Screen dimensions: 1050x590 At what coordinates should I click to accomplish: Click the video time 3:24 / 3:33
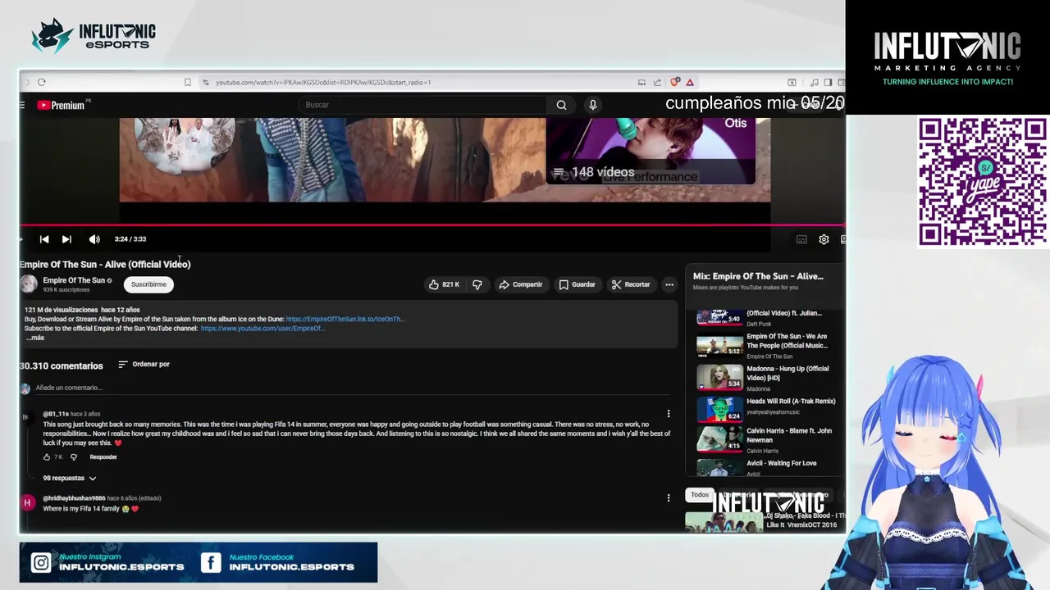pos(130,239)
